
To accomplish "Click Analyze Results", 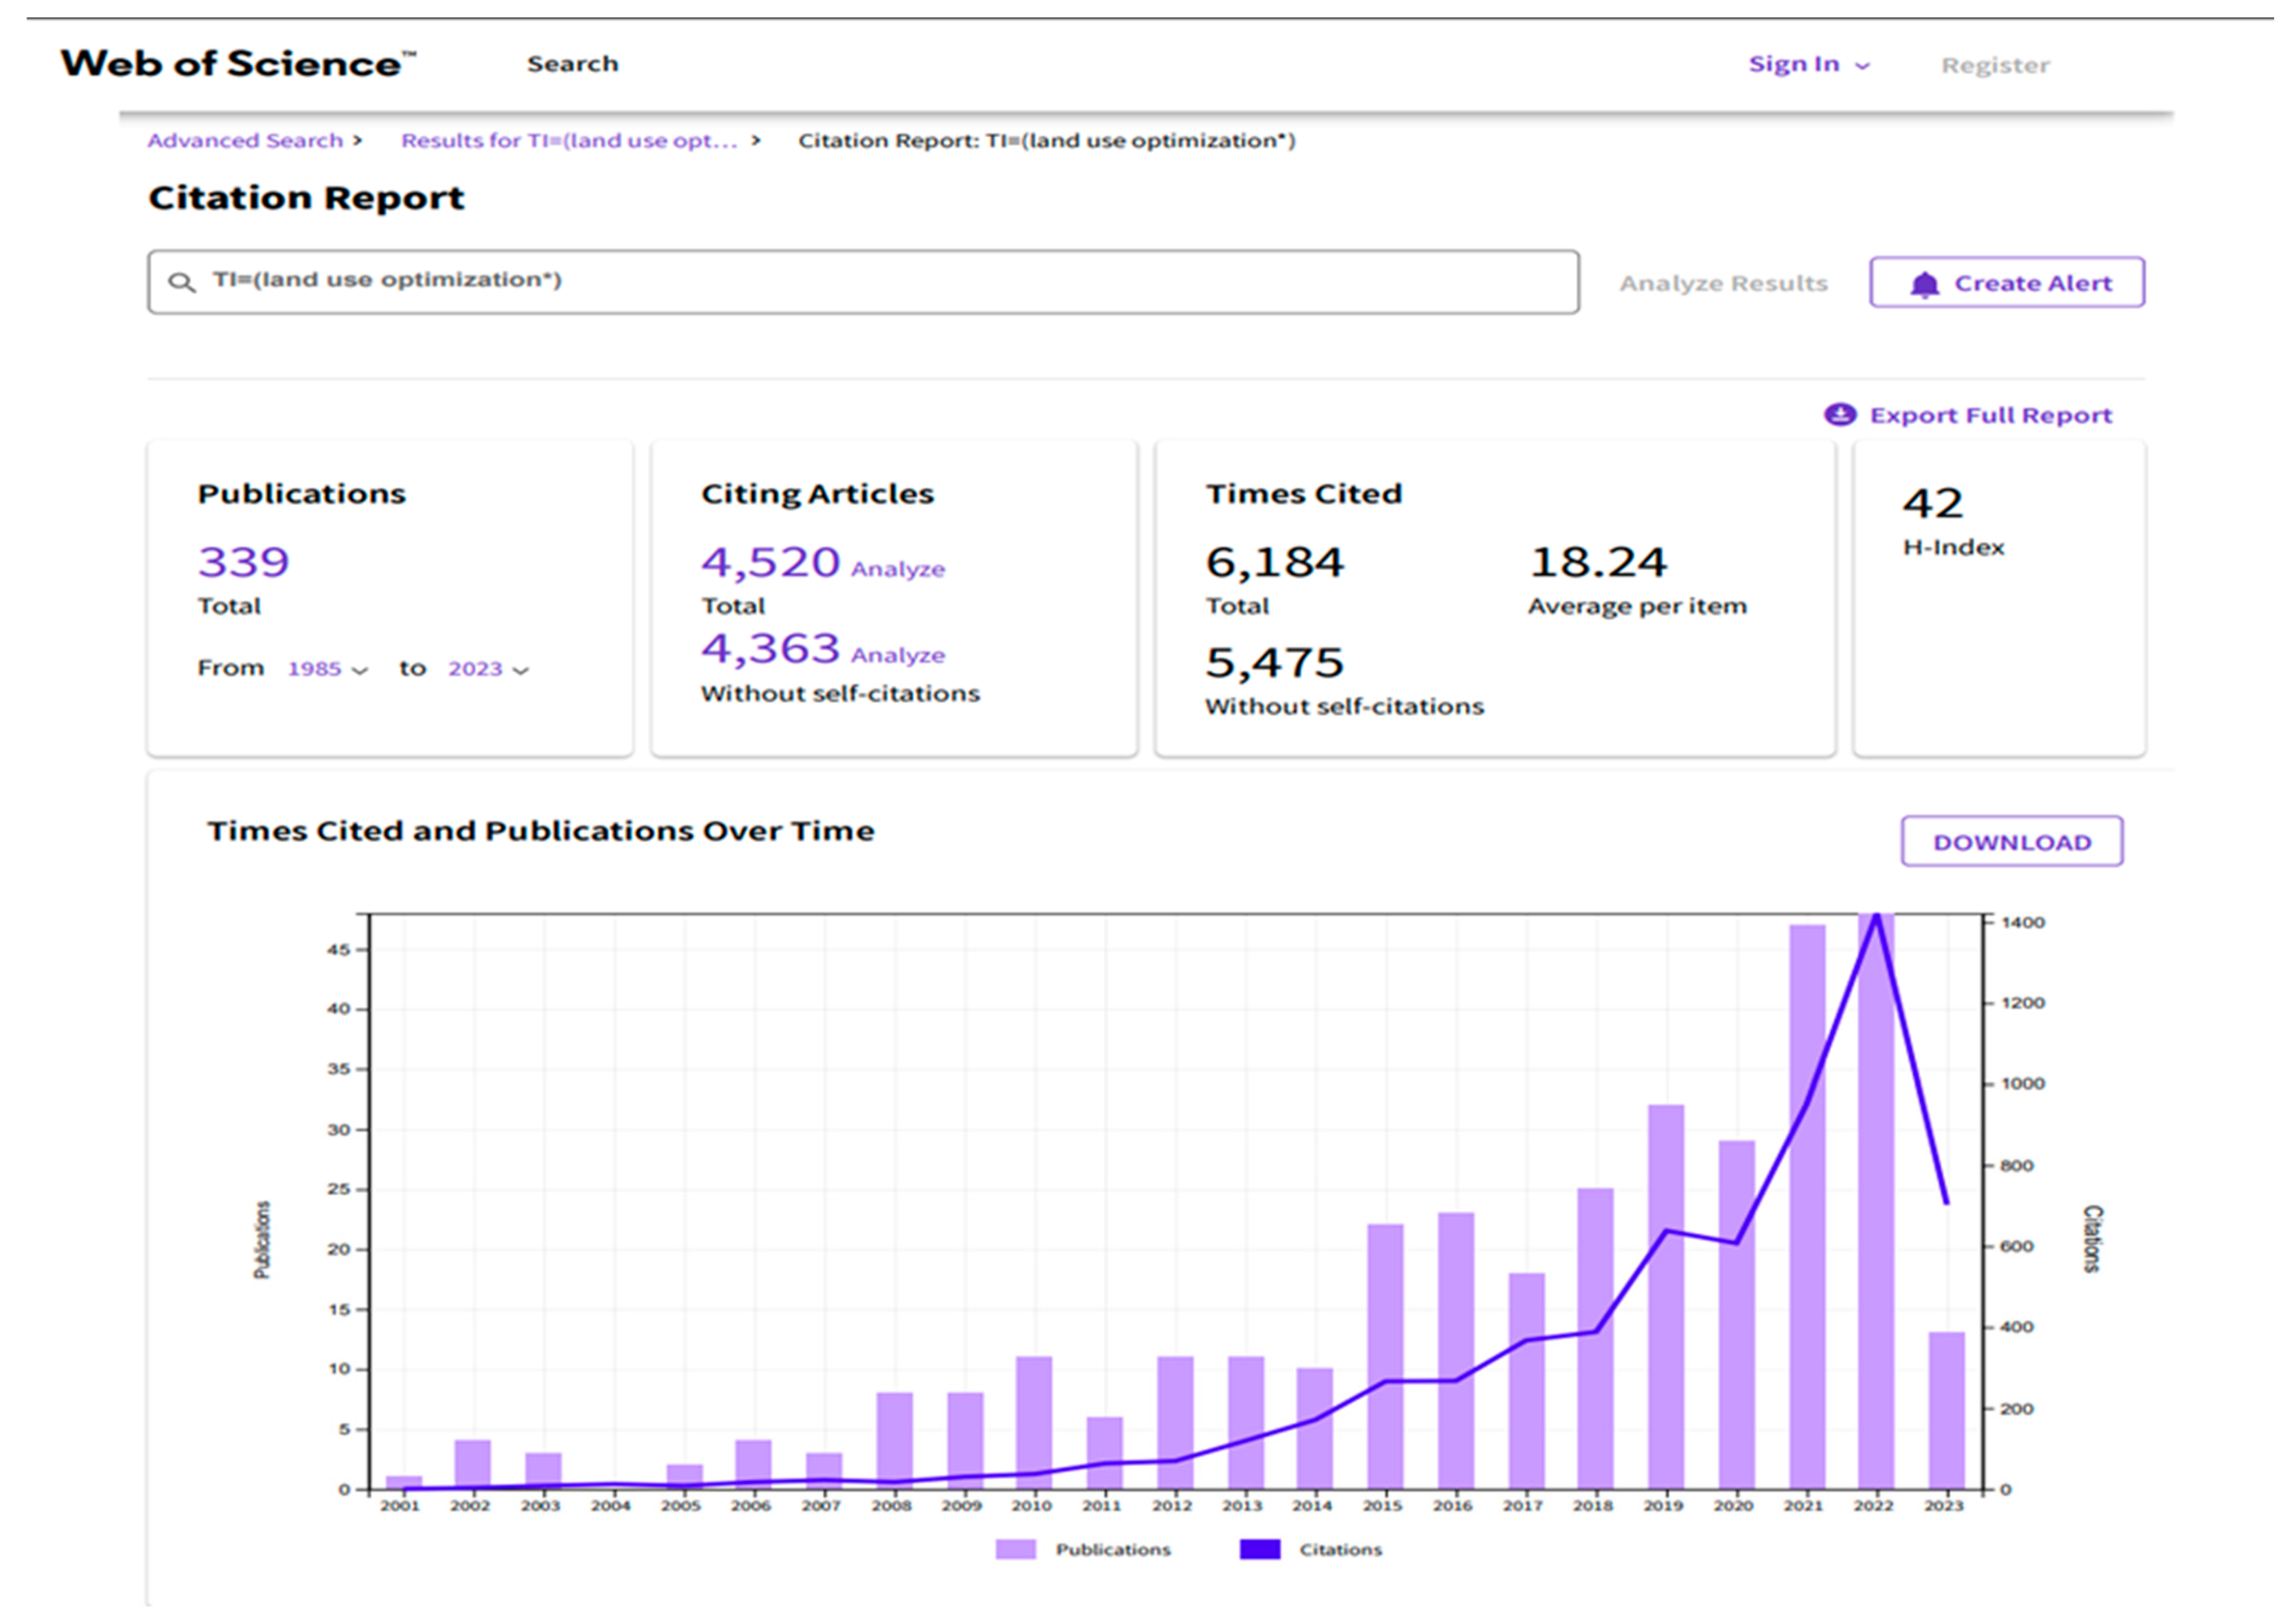I will [x=1723, y=284].
